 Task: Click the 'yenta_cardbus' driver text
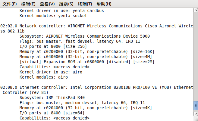(x=88, y=11)
